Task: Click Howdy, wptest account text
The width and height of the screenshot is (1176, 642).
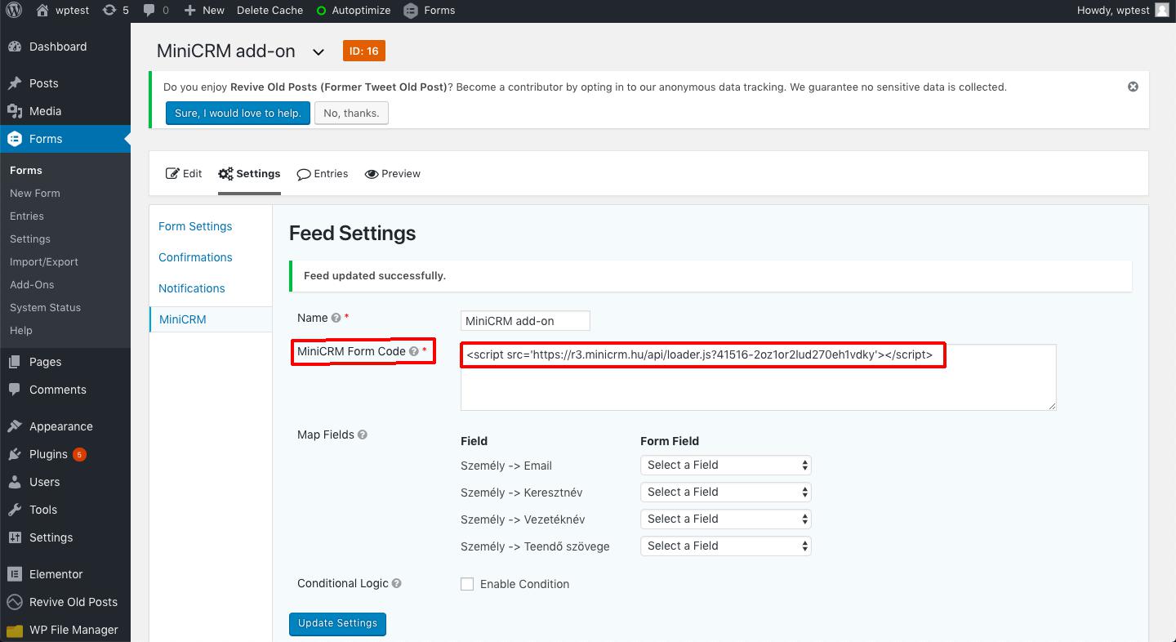Action: tap(1113, 11)
